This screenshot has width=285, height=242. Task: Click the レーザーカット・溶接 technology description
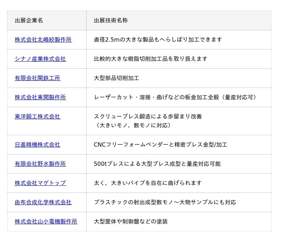point(175,97)
